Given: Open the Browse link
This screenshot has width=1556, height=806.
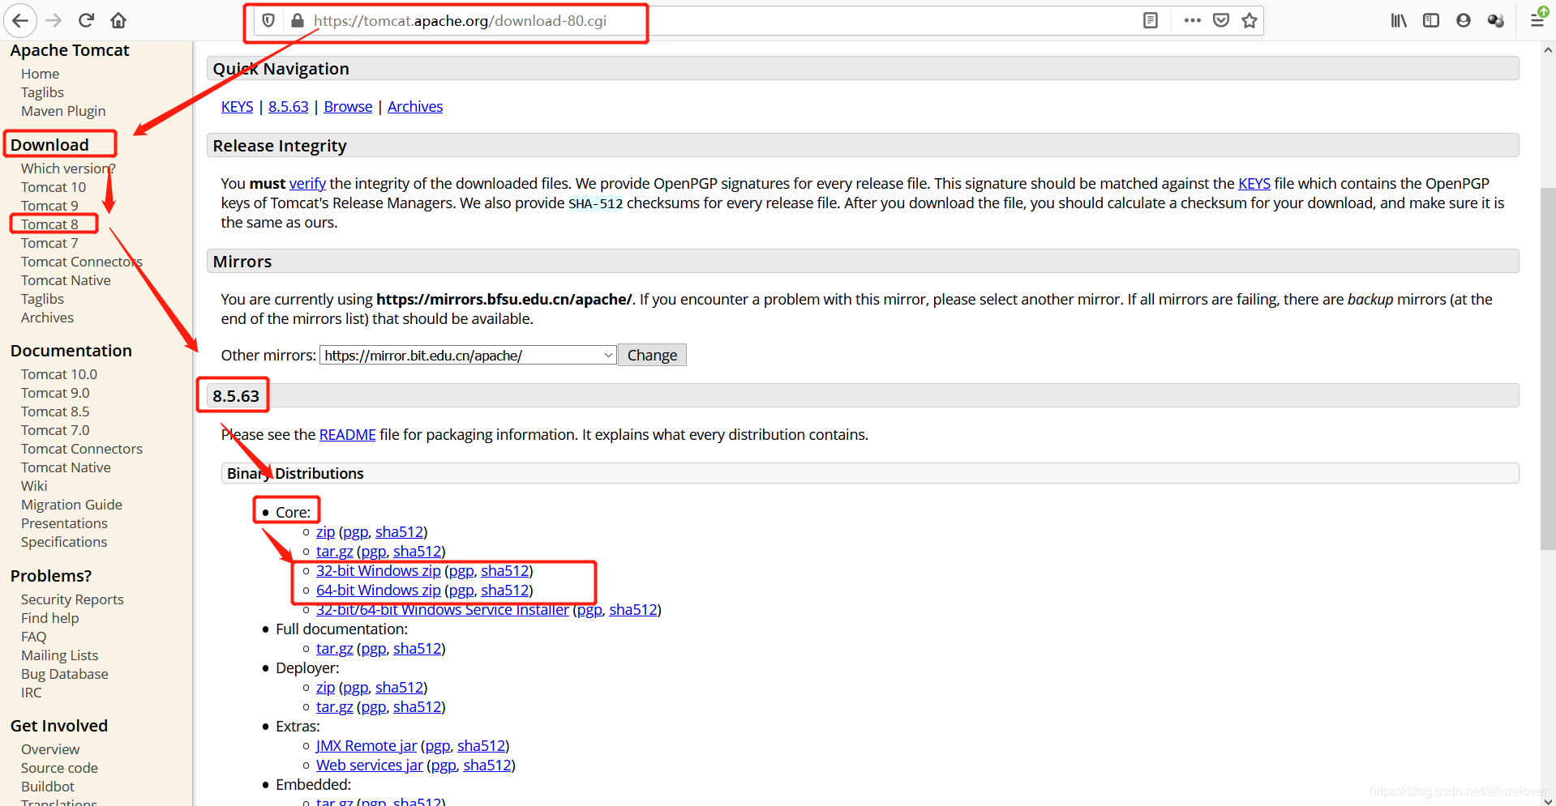Looking at the screenshot, I should coord(348,107).
